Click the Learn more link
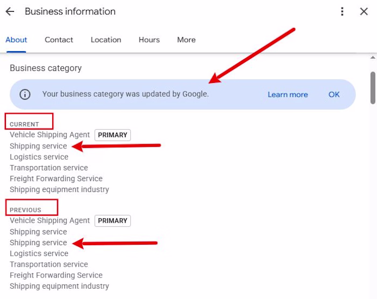The image size is (377, 299). click(288, 95)
